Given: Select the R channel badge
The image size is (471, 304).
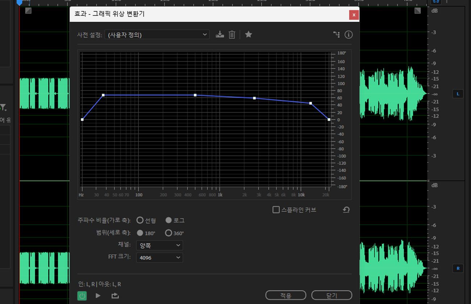Looking at the screenshot, I should point(458,269).
